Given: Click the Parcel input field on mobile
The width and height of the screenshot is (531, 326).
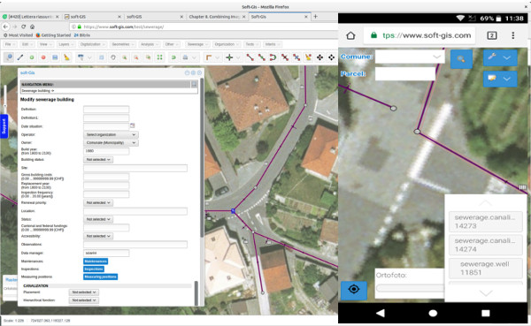Looking at the screenshot, I should point(405,73).
